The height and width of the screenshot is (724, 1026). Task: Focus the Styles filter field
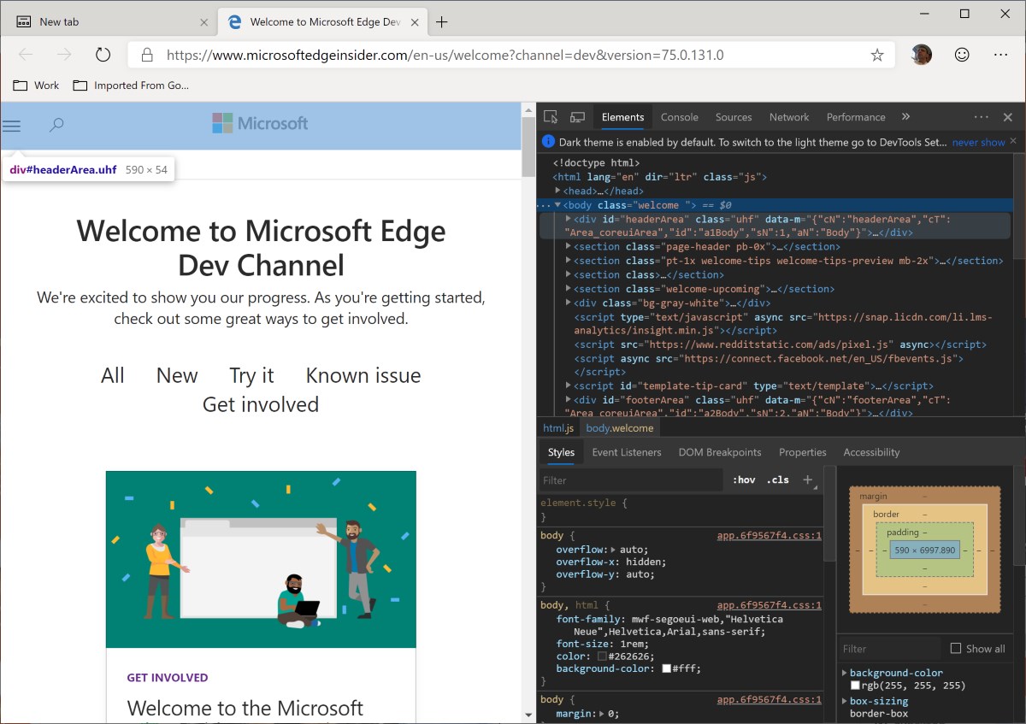tap(631, 480)
